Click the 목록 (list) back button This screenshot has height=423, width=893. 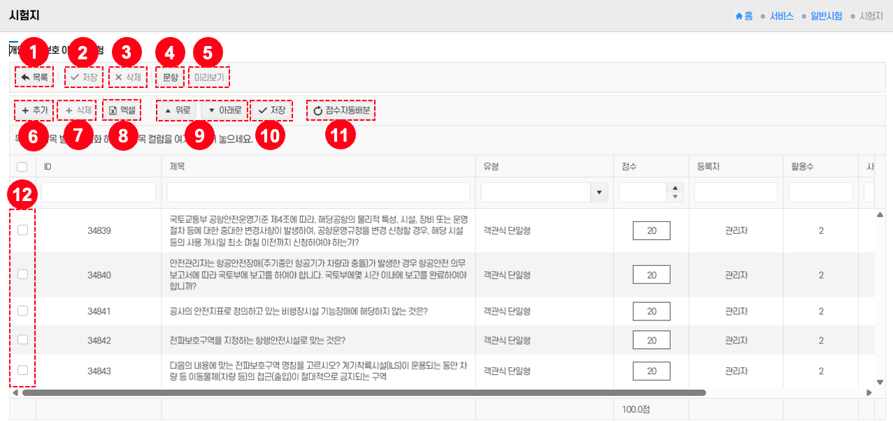click(34, 77)
